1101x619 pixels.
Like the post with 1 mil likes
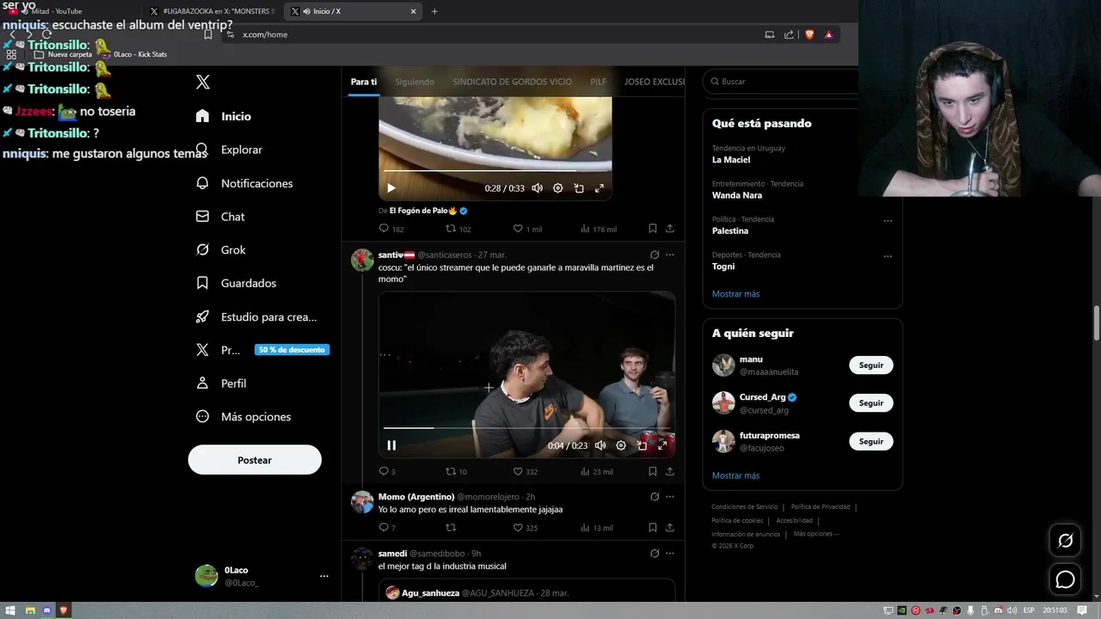(x=526, y=229)
